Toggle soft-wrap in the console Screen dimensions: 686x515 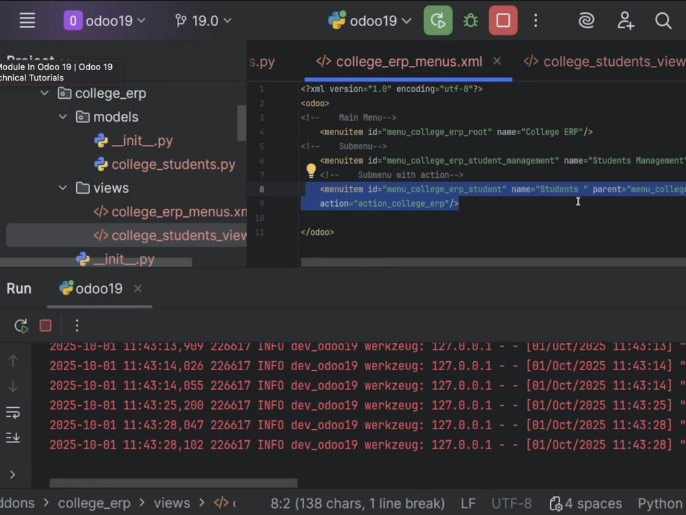coord(12,412)
